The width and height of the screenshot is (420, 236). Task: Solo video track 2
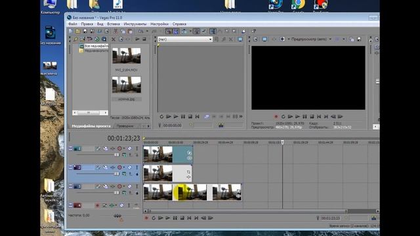tap(137, 167)
